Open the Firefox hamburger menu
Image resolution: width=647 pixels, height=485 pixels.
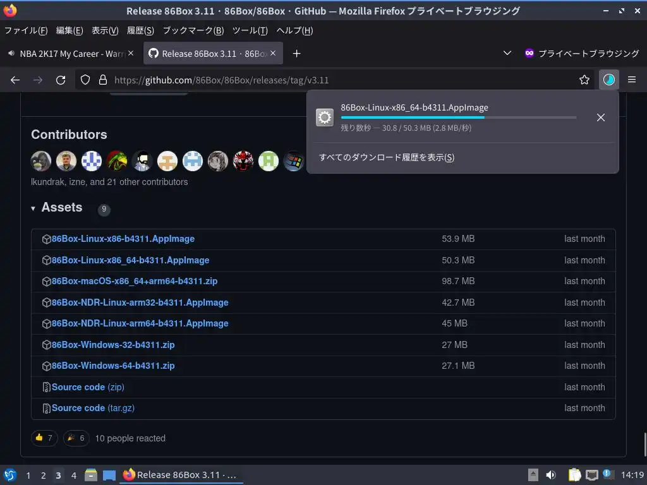pyautogui.click(x=632, y=80)
